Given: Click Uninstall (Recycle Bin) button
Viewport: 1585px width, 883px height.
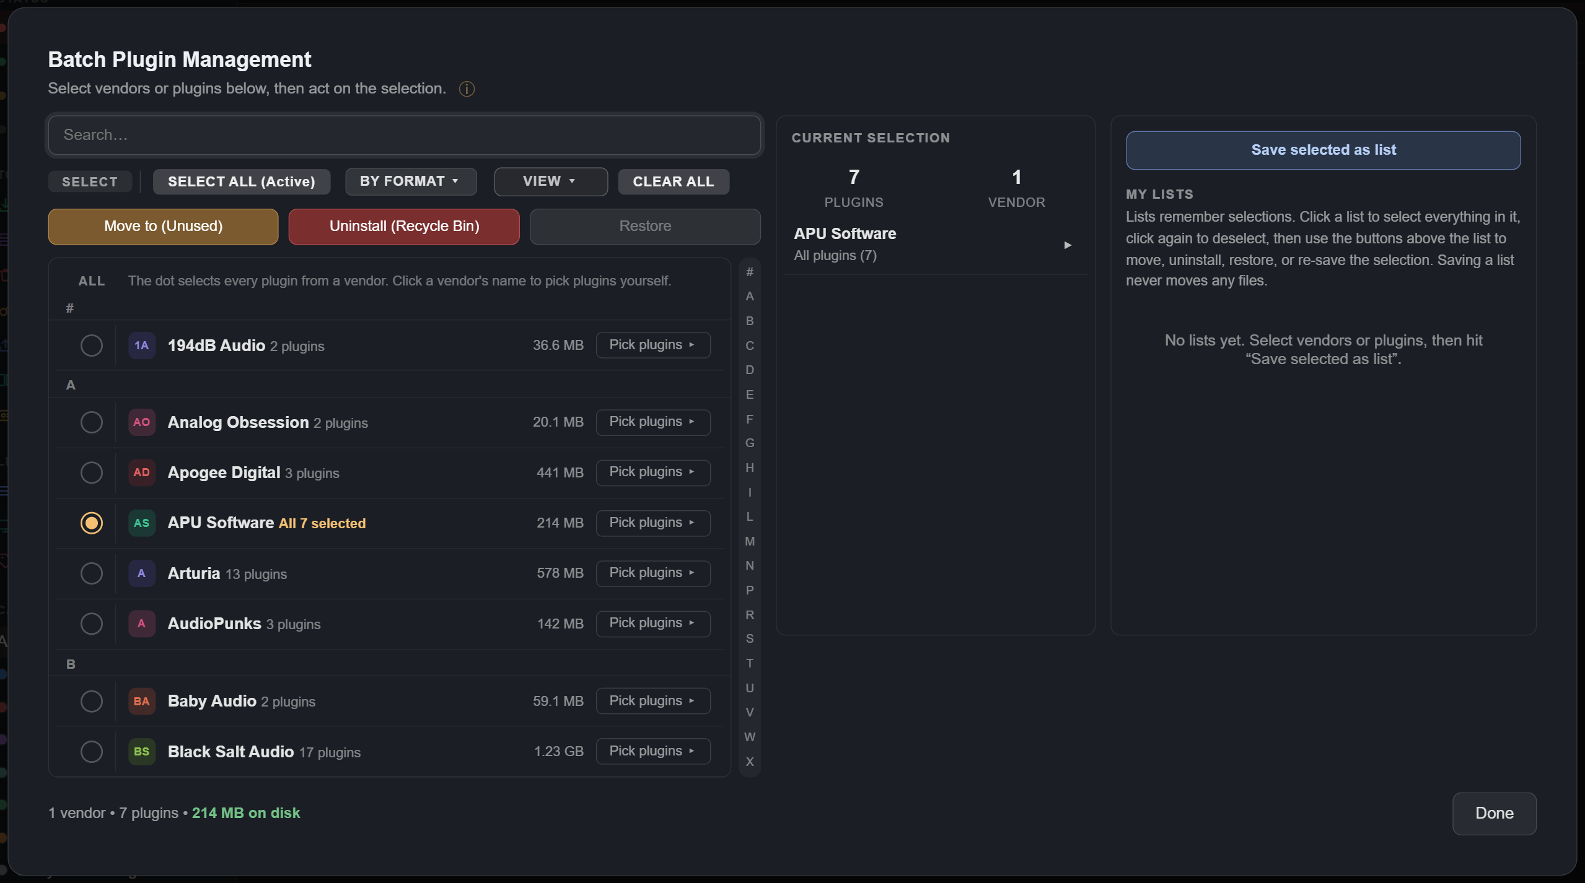Looking at the screenshot, I should [x=404, y=227].
